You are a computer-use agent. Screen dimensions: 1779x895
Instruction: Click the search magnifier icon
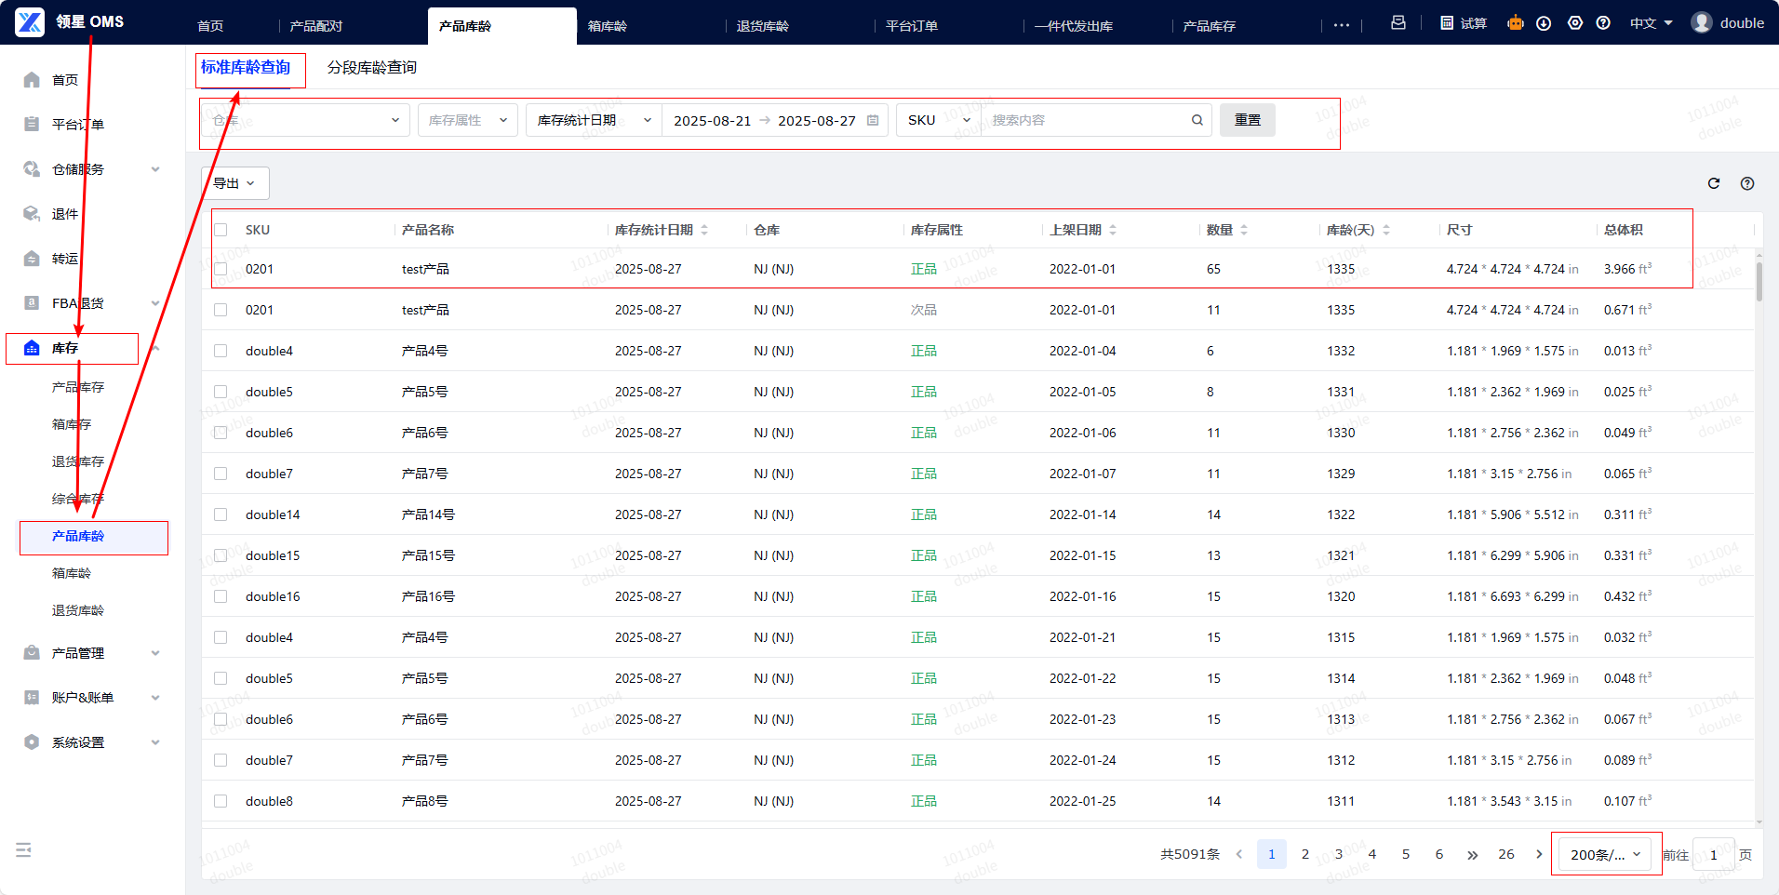pyautogui.click(x=1197, y=120)
